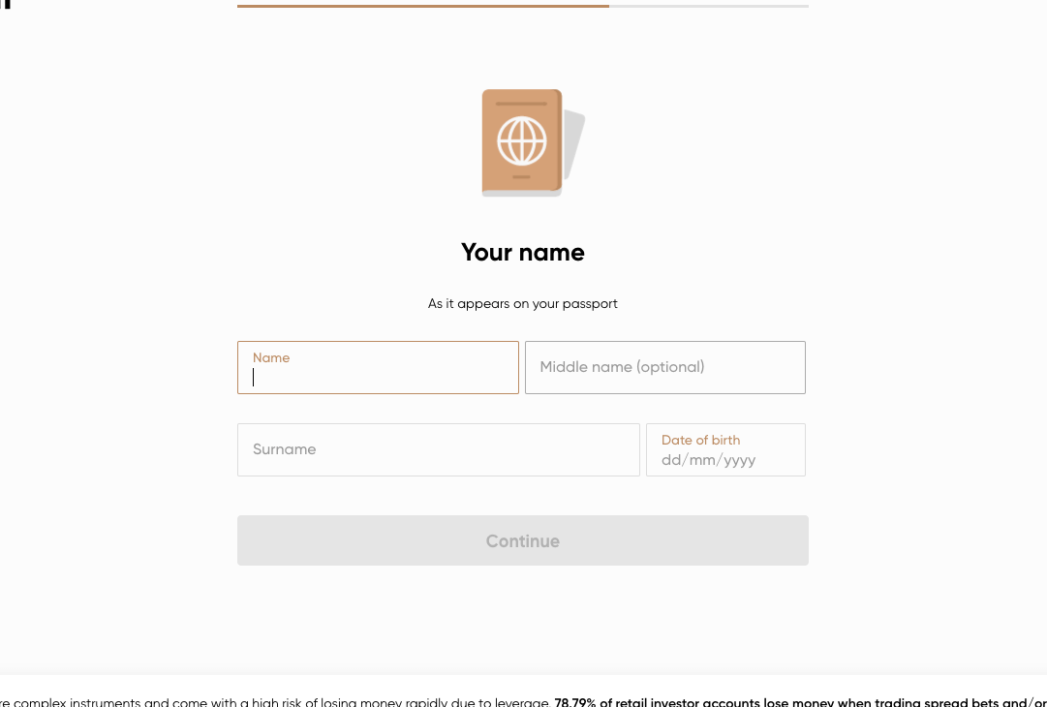1047x707 pixels.
Task: Click the partial logo at top-left corner
Action: [x=6, y=4]
